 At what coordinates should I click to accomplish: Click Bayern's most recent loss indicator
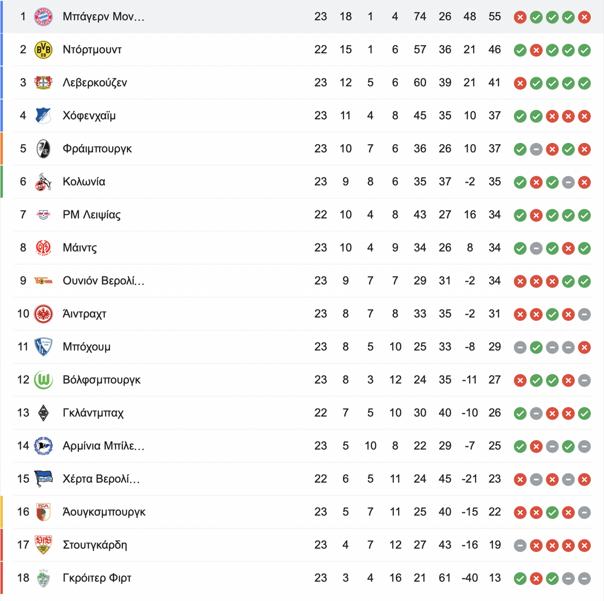pyautogui.click(x=584, y=18)
